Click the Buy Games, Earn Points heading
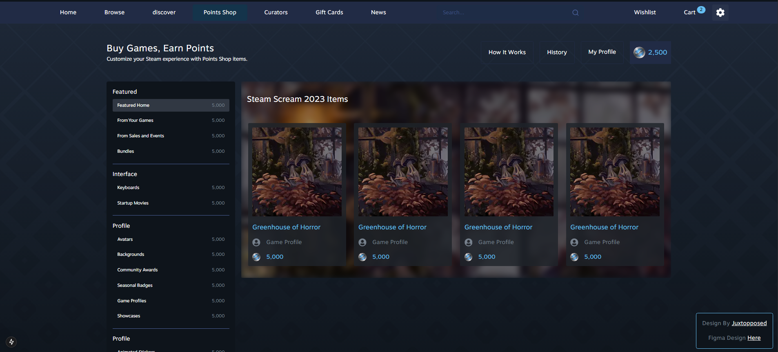The width and height of the screenshot is (778, 352). tap(160, 48)
